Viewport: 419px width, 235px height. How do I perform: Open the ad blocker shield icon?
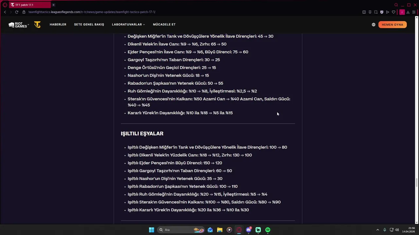tap(382, 12)
